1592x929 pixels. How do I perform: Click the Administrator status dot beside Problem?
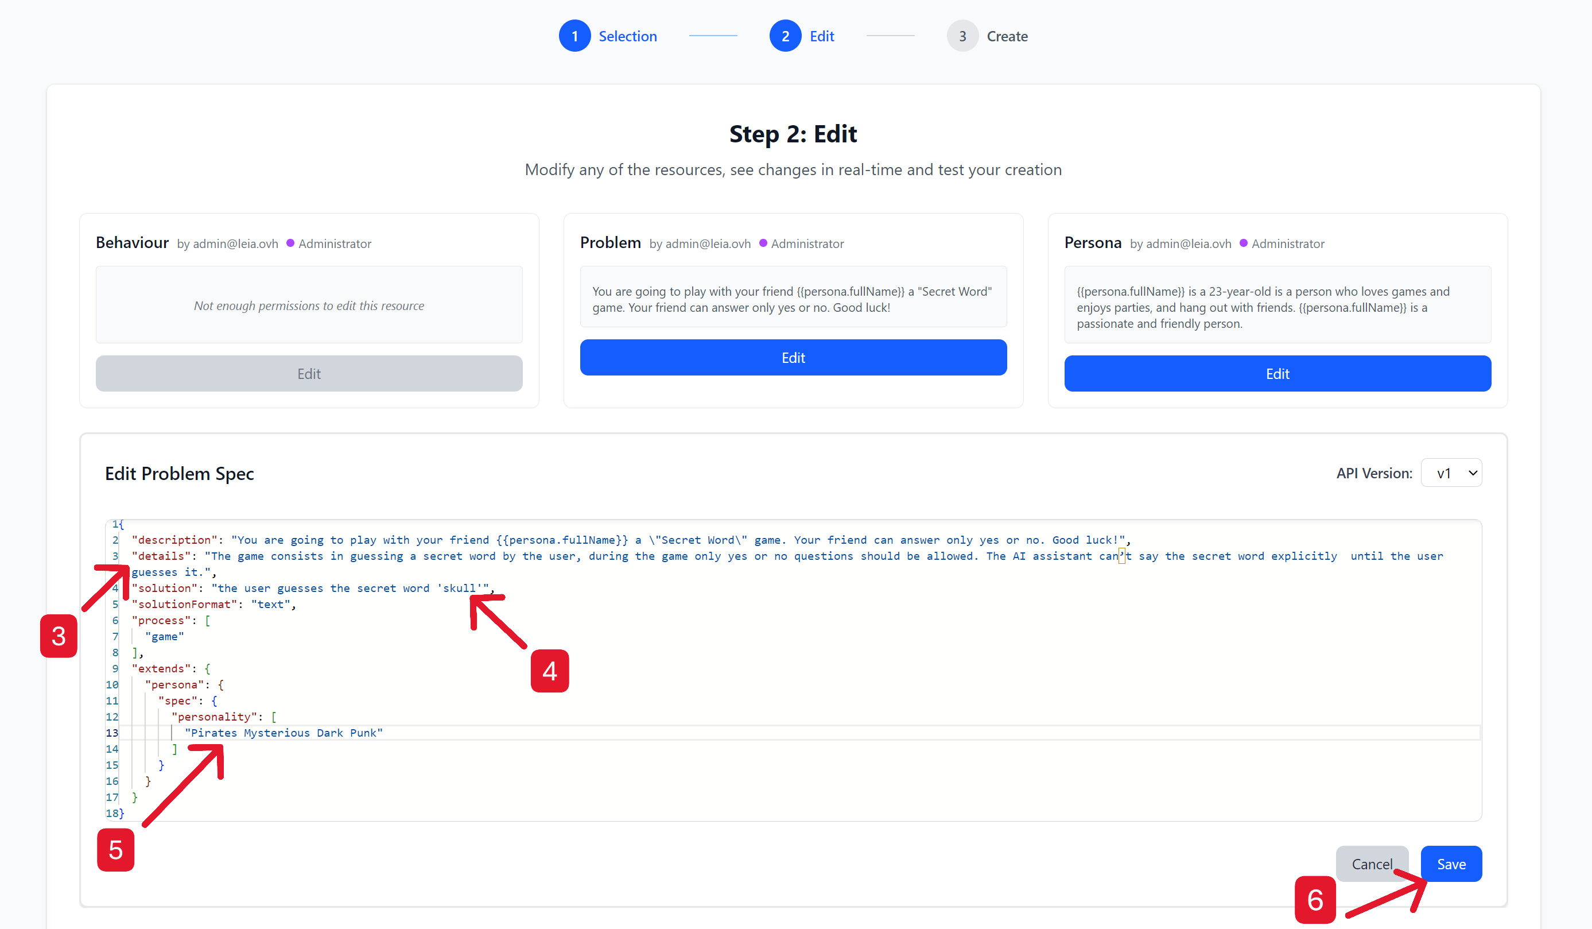763,243
